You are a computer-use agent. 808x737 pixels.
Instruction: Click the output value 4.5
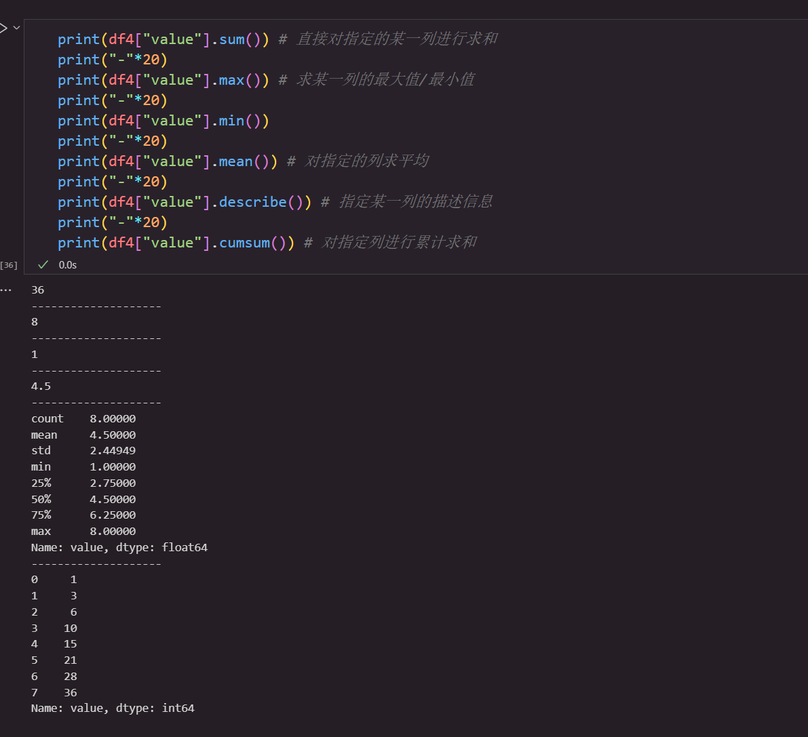point(41,386)
